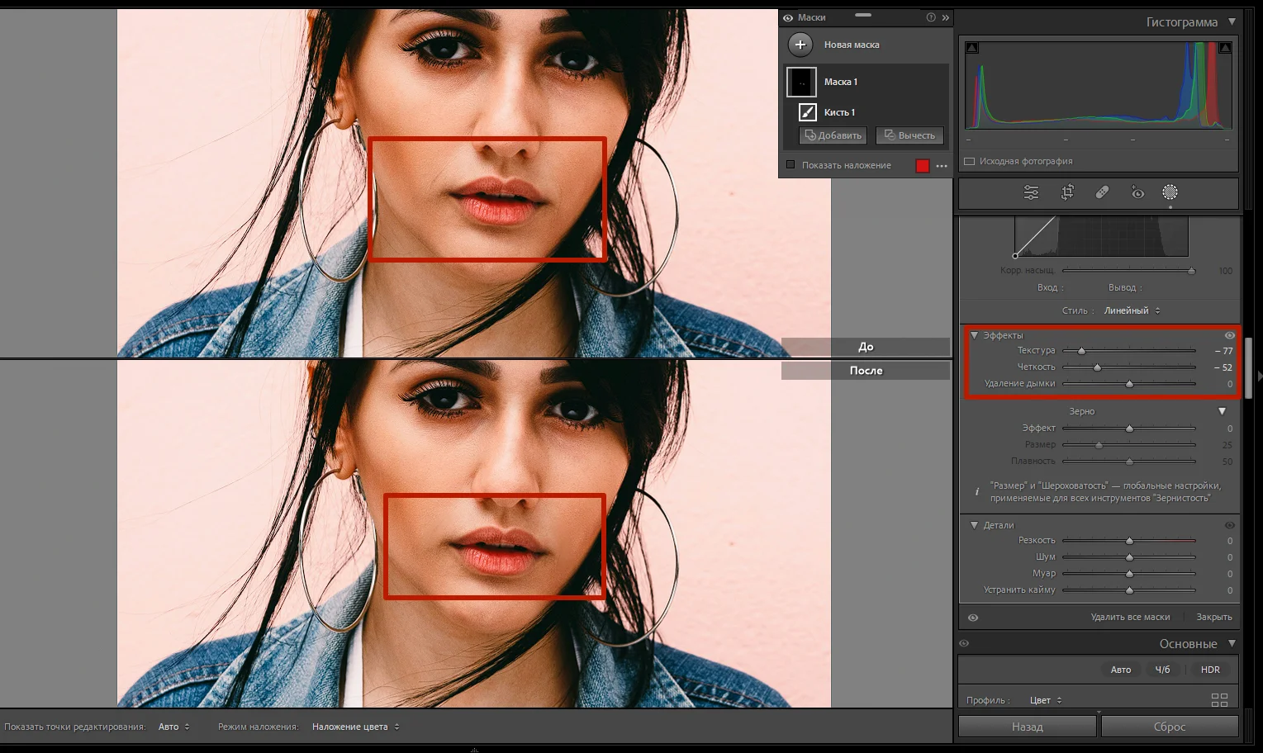Open the profile browser grid icon
Viewport: 1263px width, 753px height.
[1218, 700]
